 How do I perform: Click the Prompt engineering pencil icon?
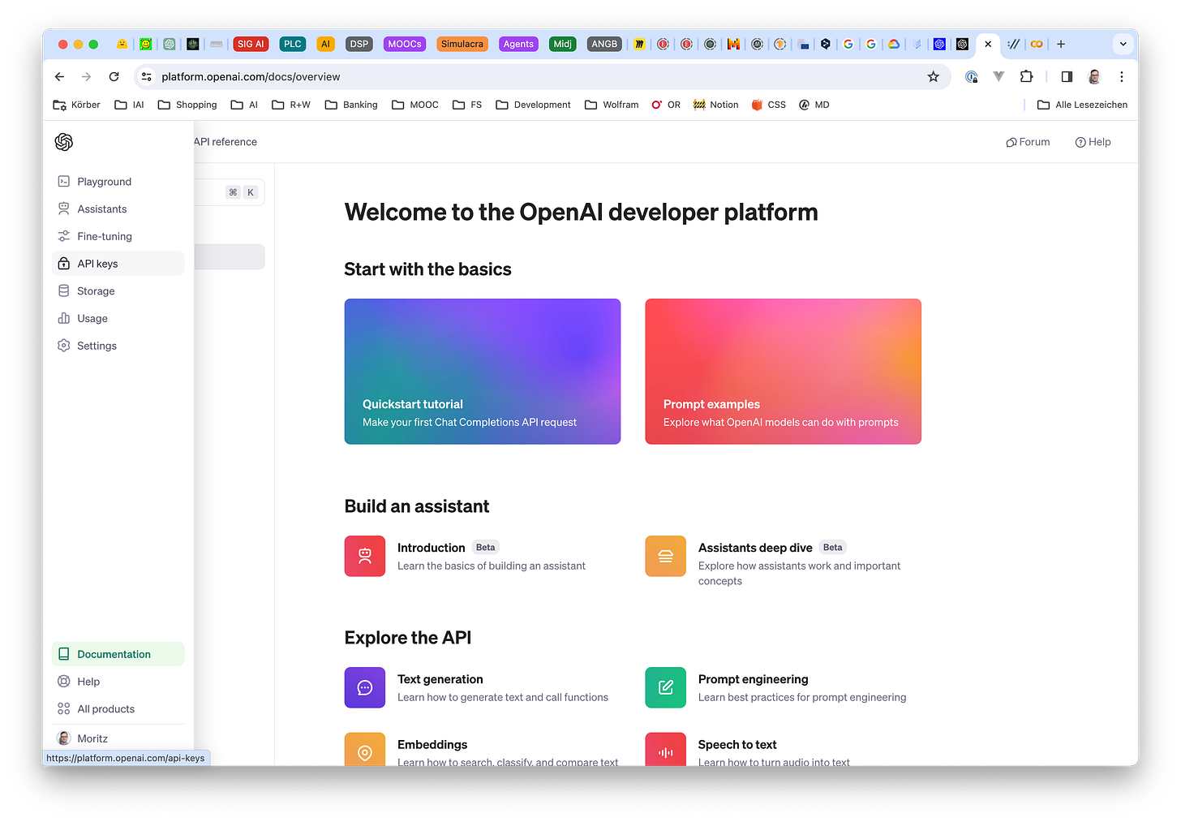click(666, 687)
